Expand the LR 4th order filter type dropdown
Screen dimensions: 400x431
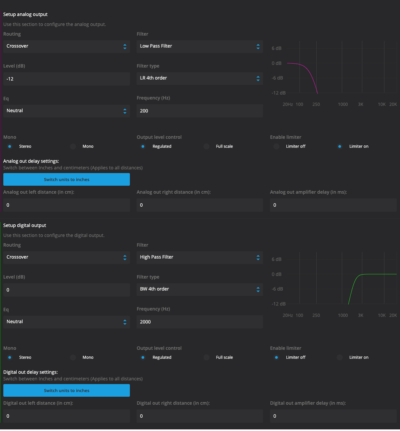[x=200, y=78]
